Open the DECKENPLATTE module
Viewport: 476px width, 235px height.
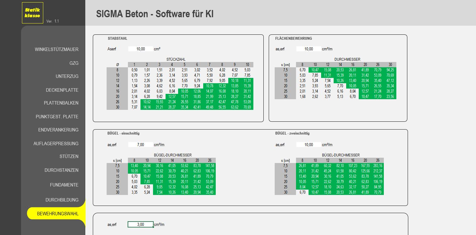point(62,90)
